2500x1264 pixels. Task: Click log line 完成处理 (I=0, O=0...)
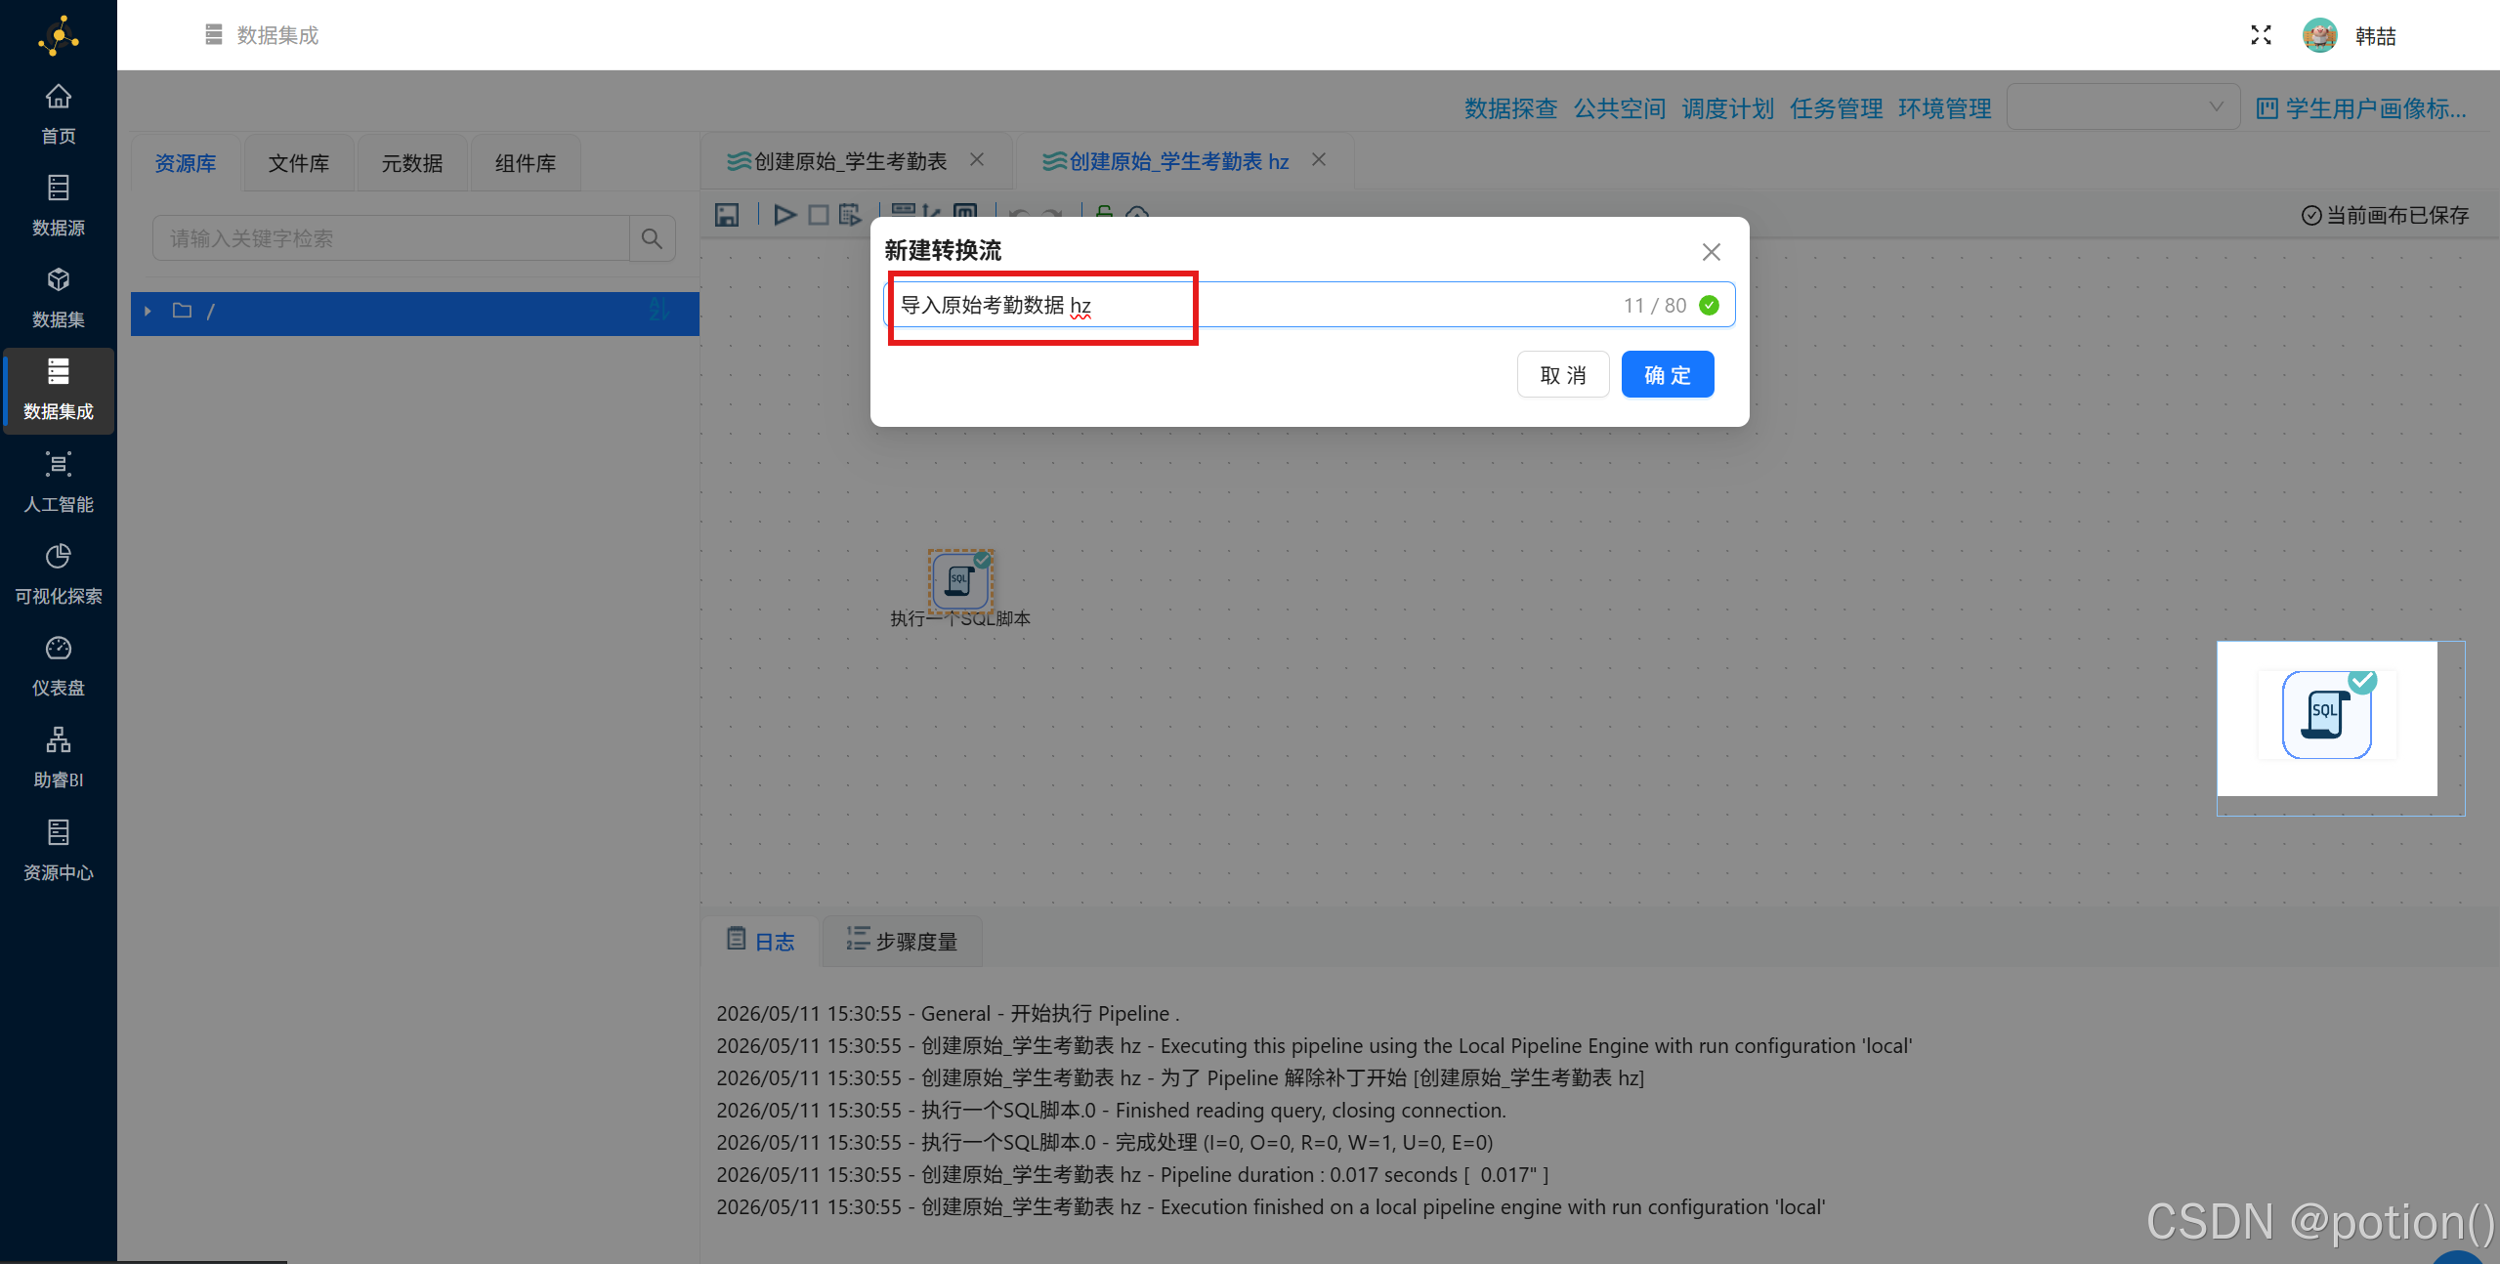(x=1104, y=1142)
